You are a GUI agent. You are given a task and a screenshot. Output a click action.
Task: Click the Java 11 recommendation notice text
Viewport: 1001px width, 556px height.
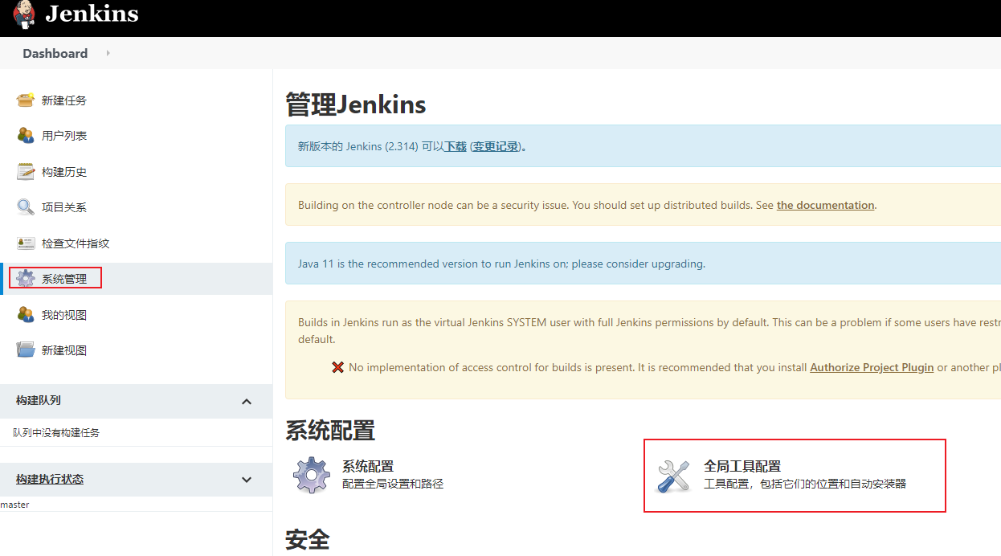pyautogui.click(x=501, y=264)
